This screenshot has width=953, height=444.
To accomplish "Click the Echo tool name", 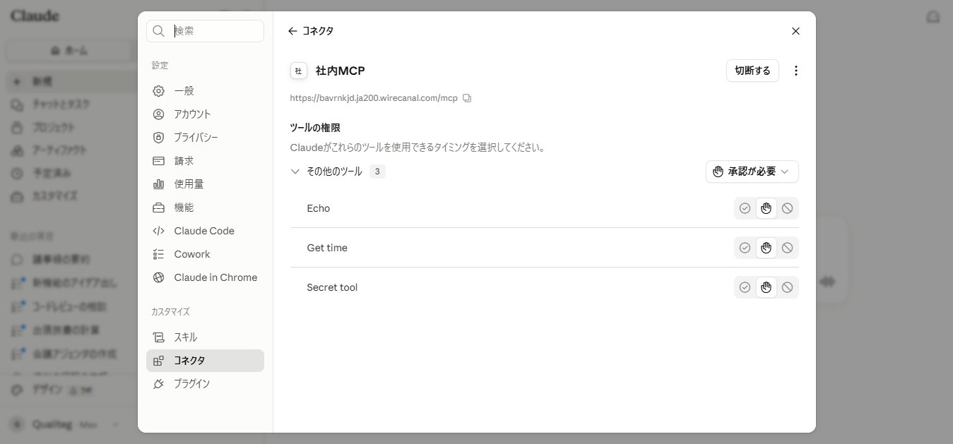I will [319, 208].
